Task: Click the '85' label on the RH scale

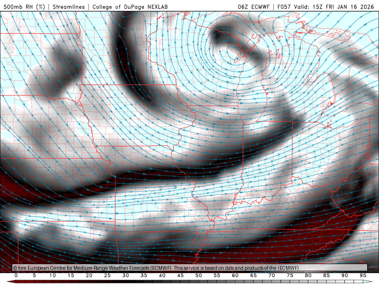Action: pyautogui.click(x=326, y=275)
